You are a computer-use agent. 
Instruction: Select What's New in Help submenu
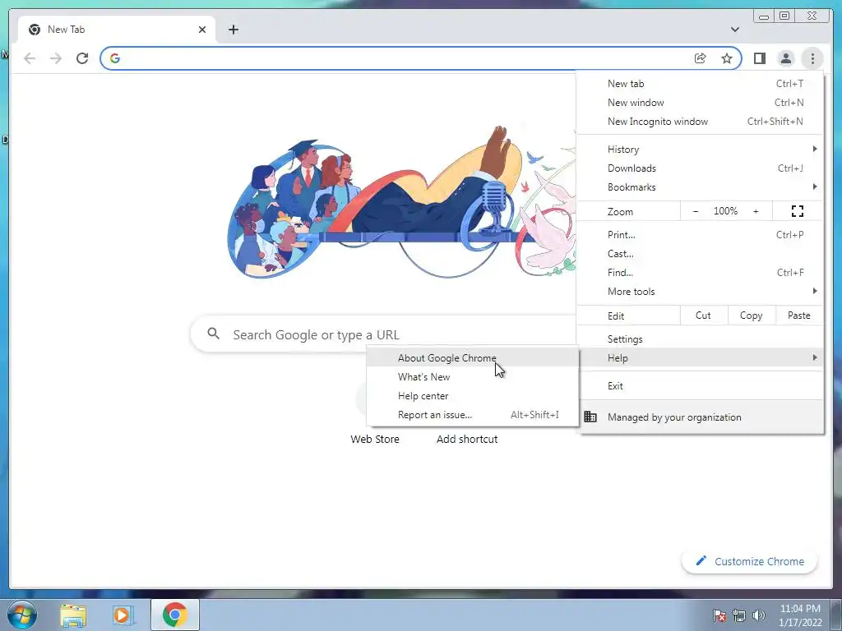tap(473, 376)
